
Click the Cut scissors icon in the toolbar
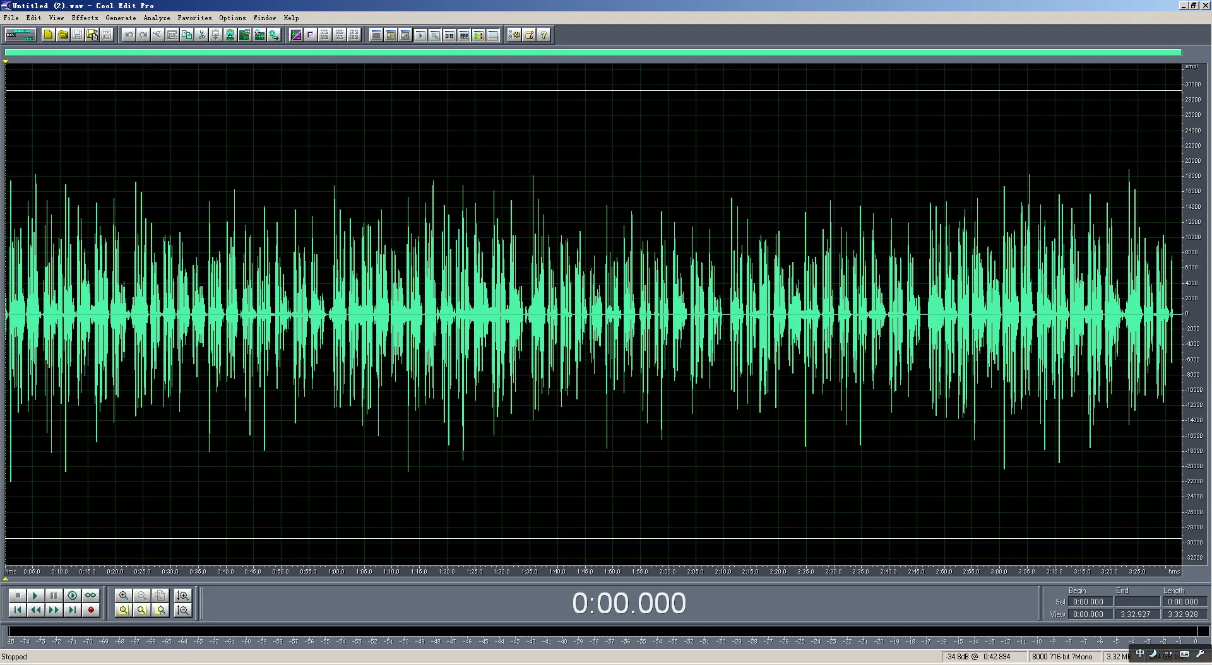point(201,35)
